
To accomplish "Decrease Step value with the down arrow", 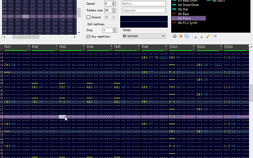I will coord(114,31).
